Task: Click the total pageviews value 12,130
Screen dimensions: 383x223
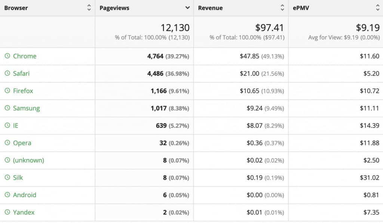Action: click(176, 27)
